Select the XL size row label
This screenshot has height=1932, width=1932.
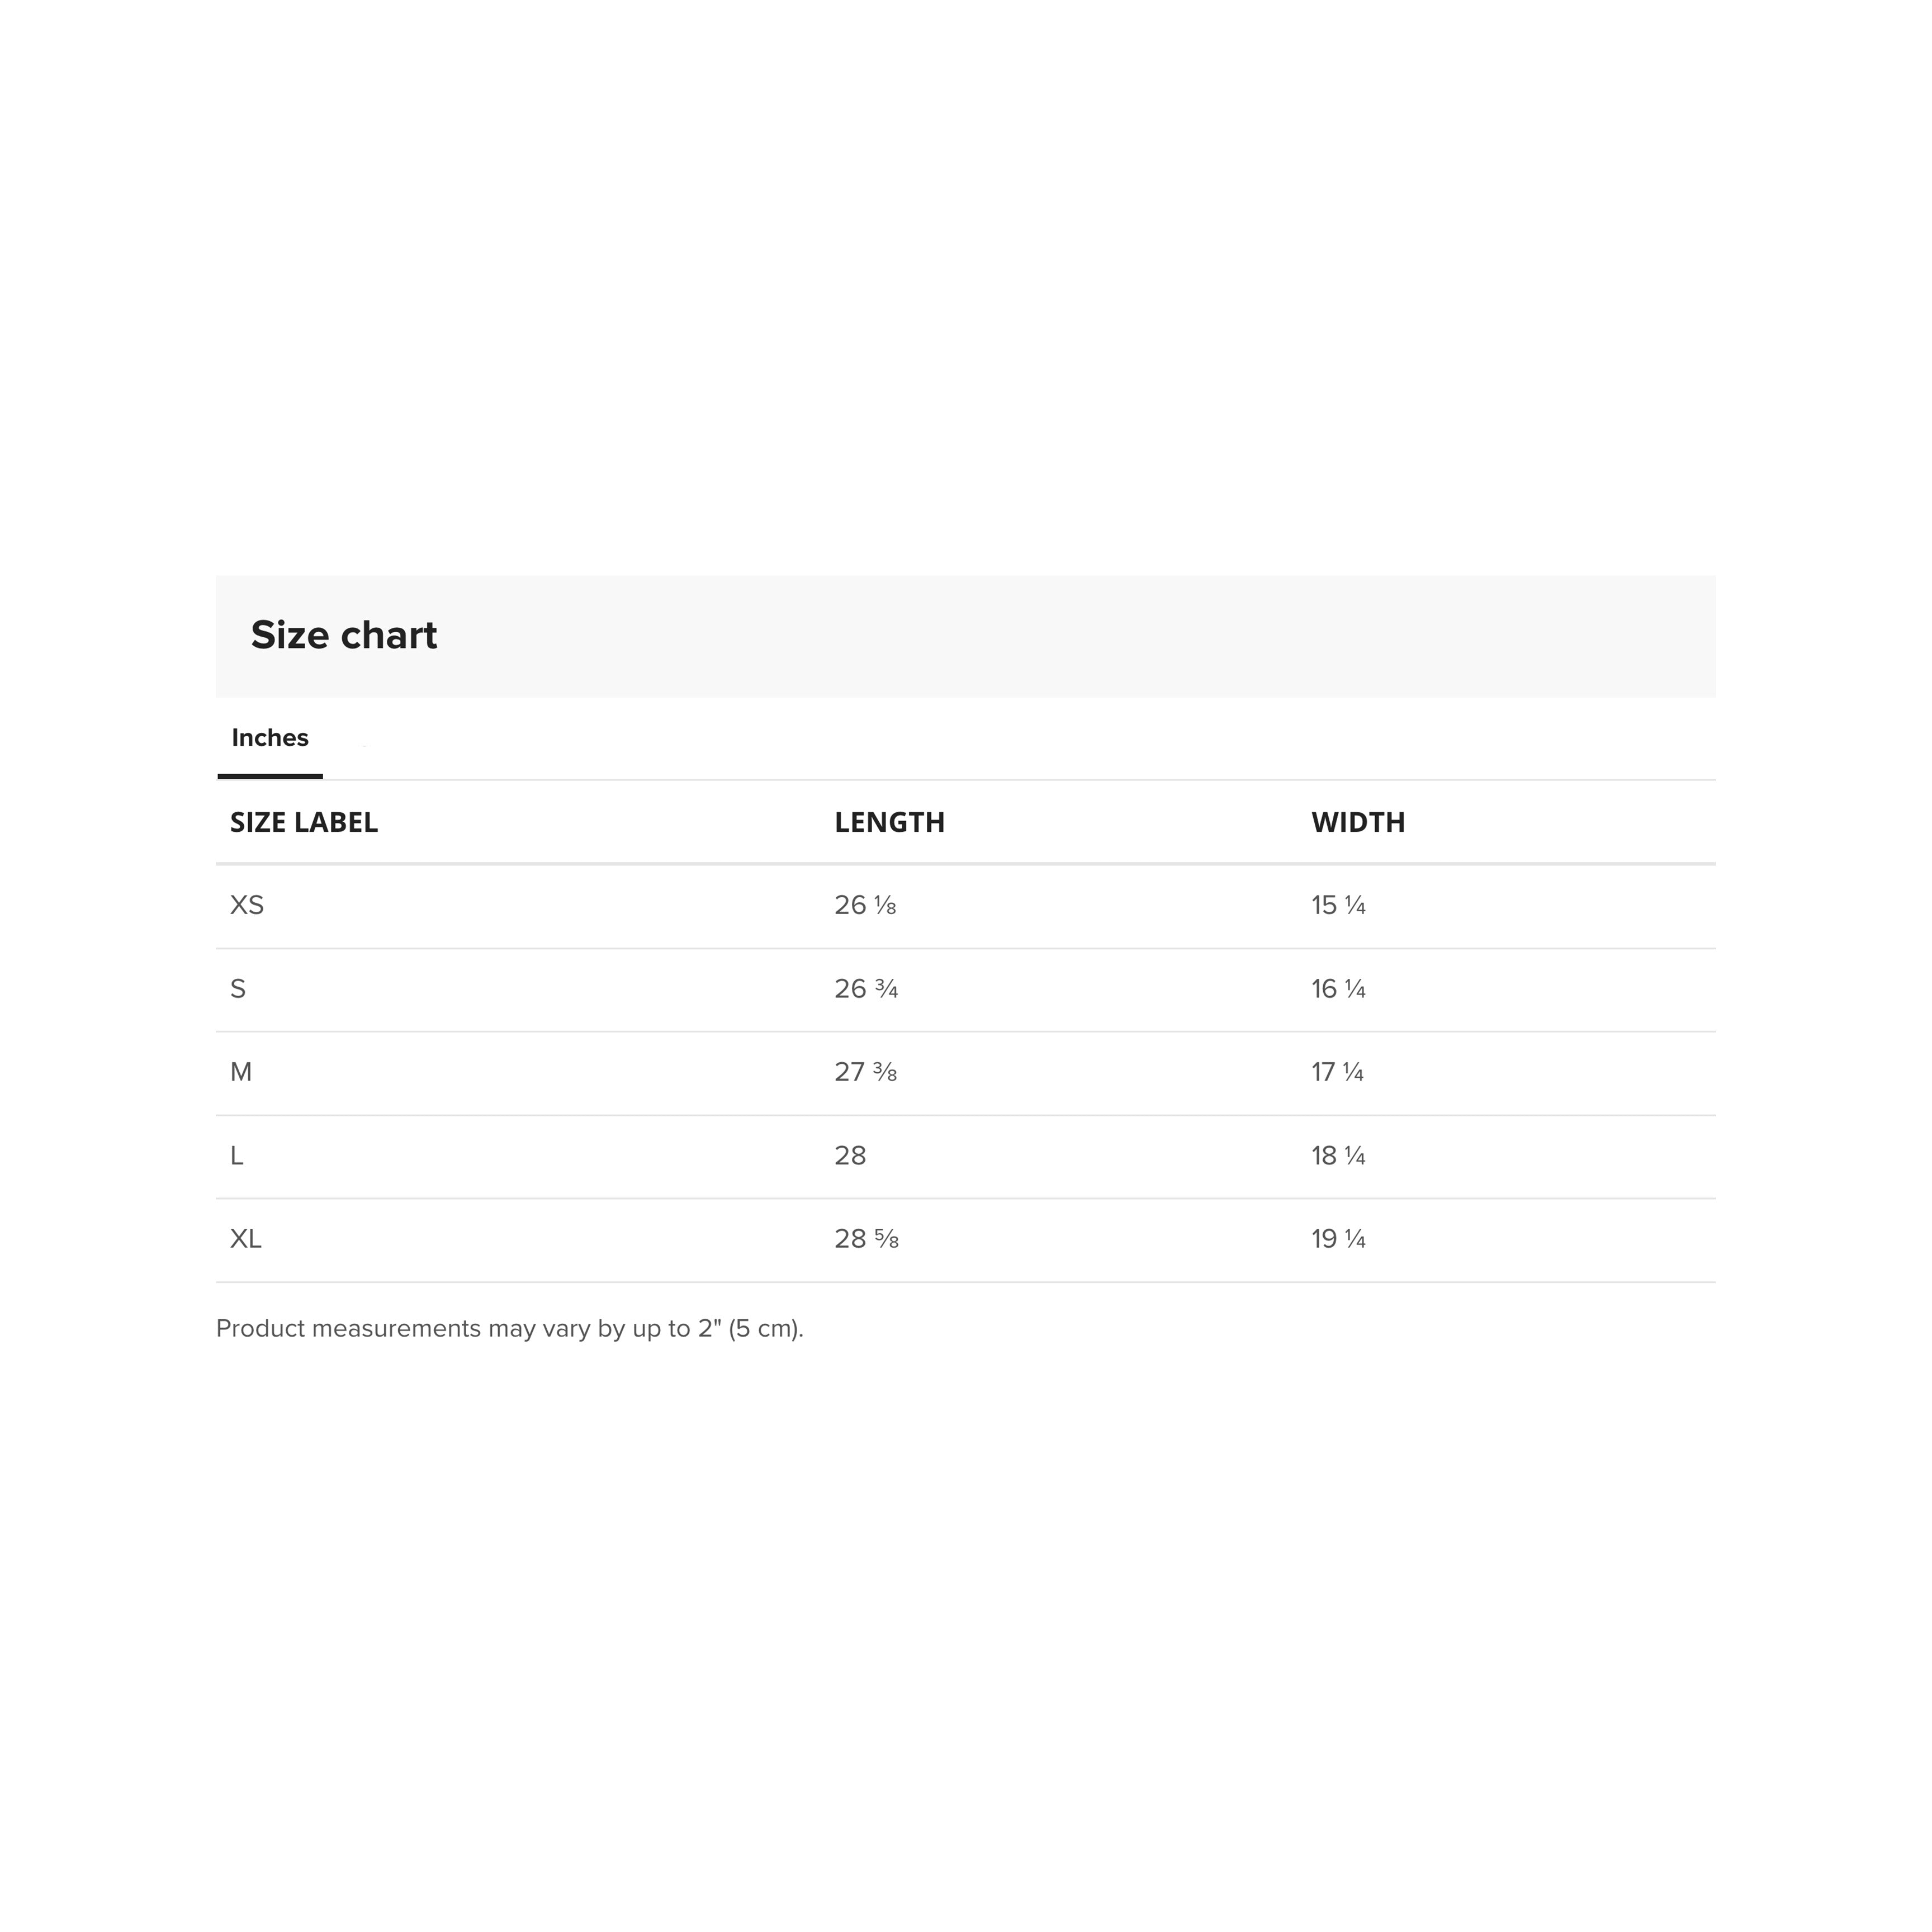(x=246, y=1240)
